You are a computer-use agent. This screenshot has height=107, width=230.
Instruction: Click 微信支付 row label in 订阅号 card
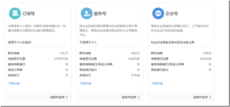(x=14, y=75)
